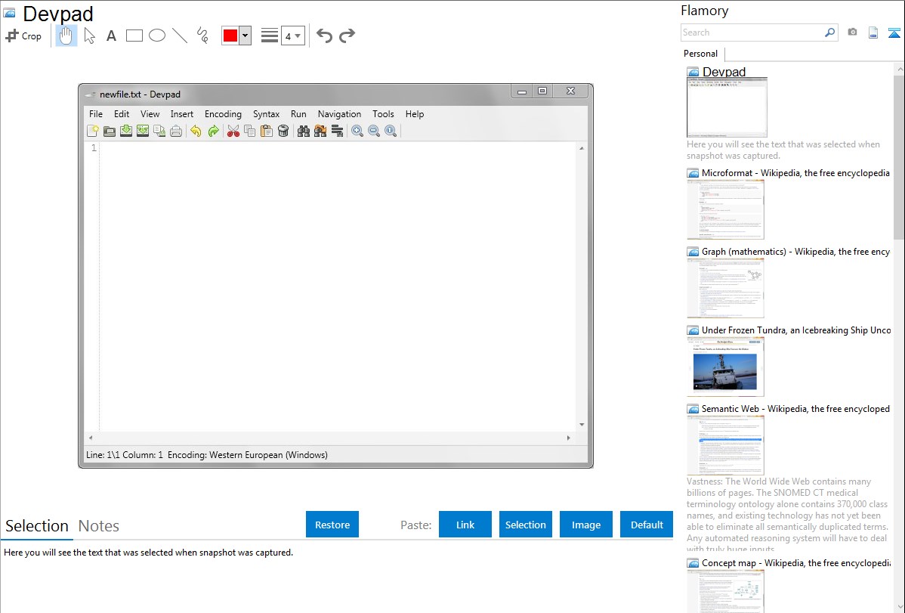This screenshot has height=613, width=905.
Task: Select the rectangle shape tool
Action: pyautogui.click(x=134, y=36)
